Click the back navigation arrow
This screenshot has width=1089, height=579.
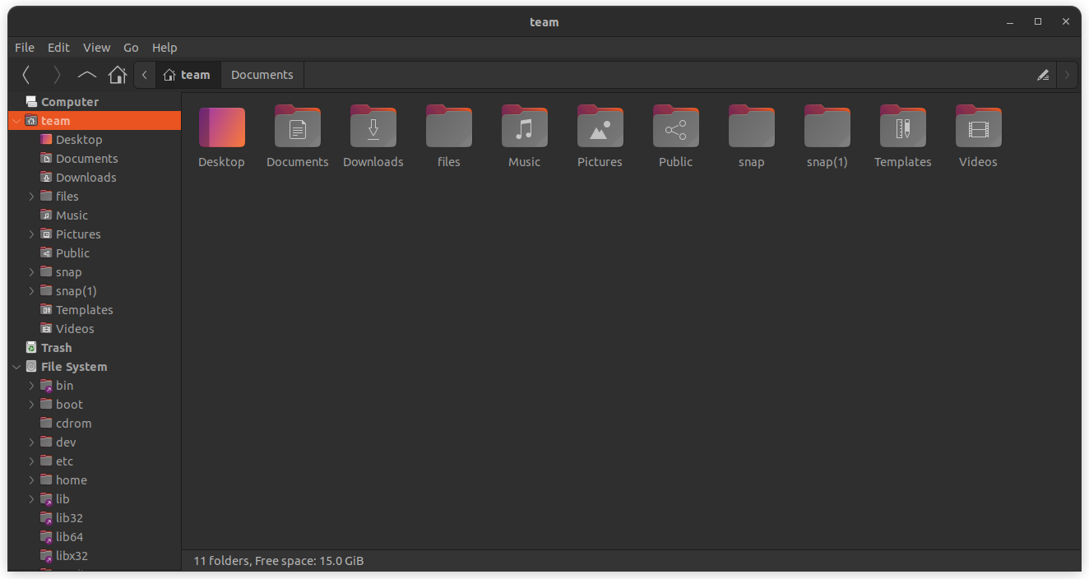(x=25, y=74)
